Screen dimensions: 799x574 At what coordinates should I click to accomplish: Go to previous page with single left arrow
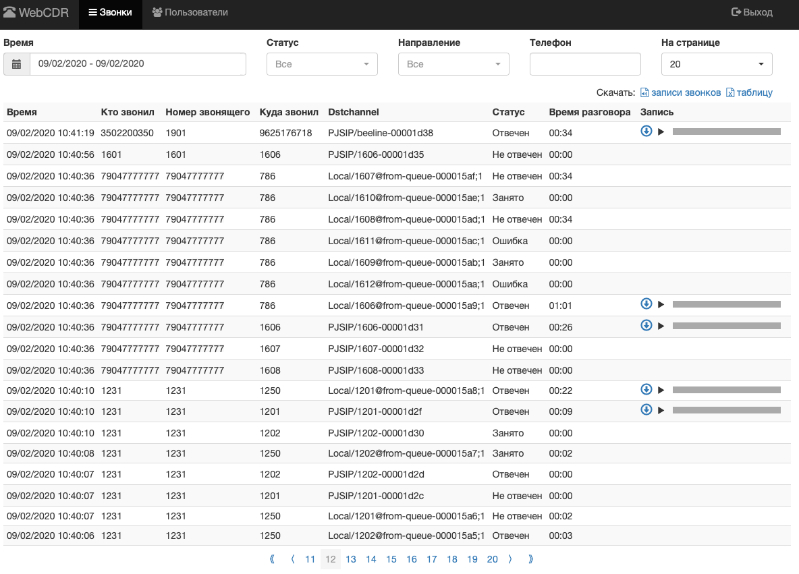[292, 559]
